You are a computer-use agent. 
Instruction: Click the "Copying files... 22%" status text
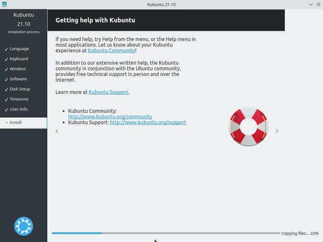300,233
